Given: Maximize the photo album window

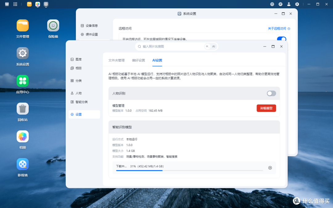Looking at the screenshot, I should 273,47.
